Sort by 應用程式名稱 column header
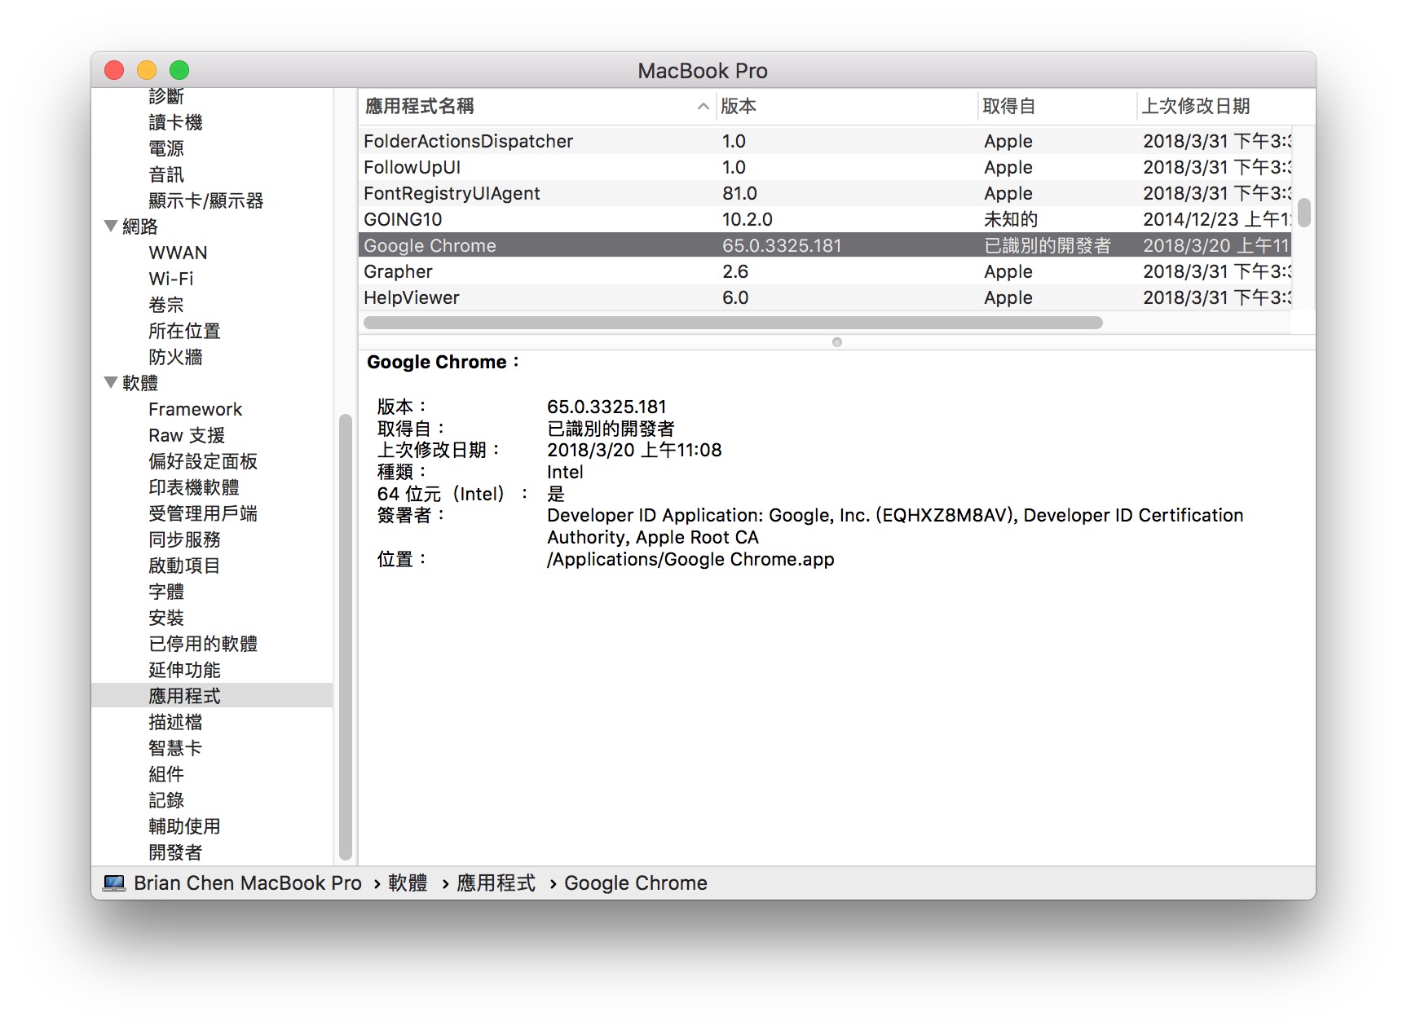1407x1030 pixels. tap(537, 107)
